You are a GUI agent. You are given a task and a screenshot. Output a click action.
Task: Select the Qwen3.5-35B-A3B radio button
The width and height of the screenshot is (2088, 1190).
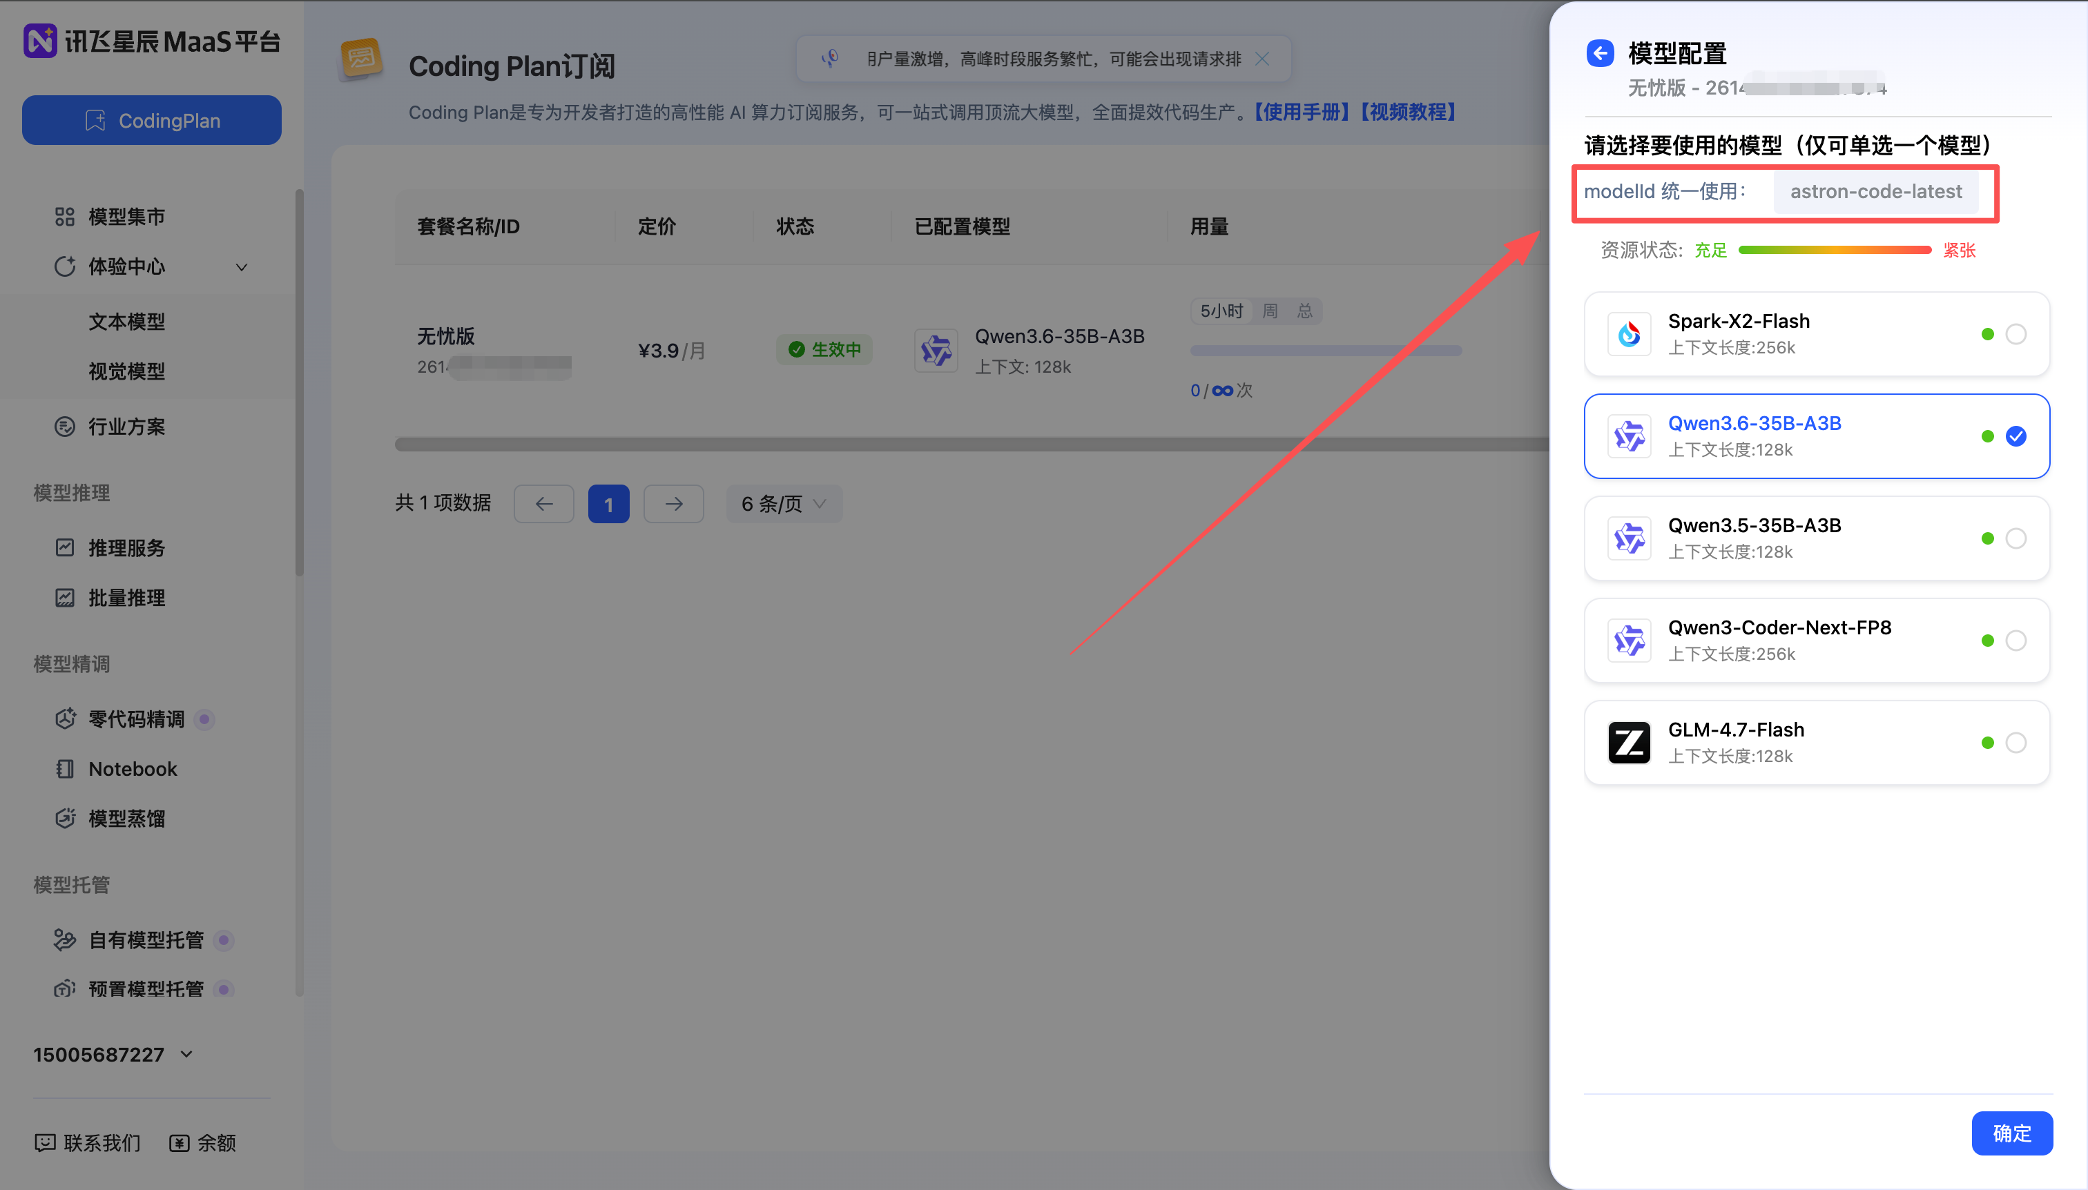click(x=2016, y=538)
